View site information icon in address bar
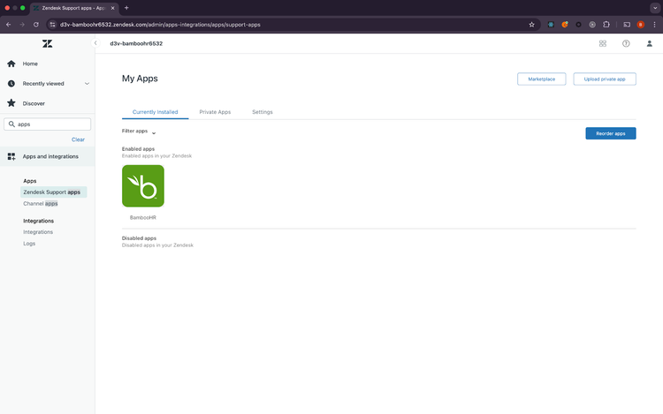This screenshot has height=414, width=663. pos(52,25)
